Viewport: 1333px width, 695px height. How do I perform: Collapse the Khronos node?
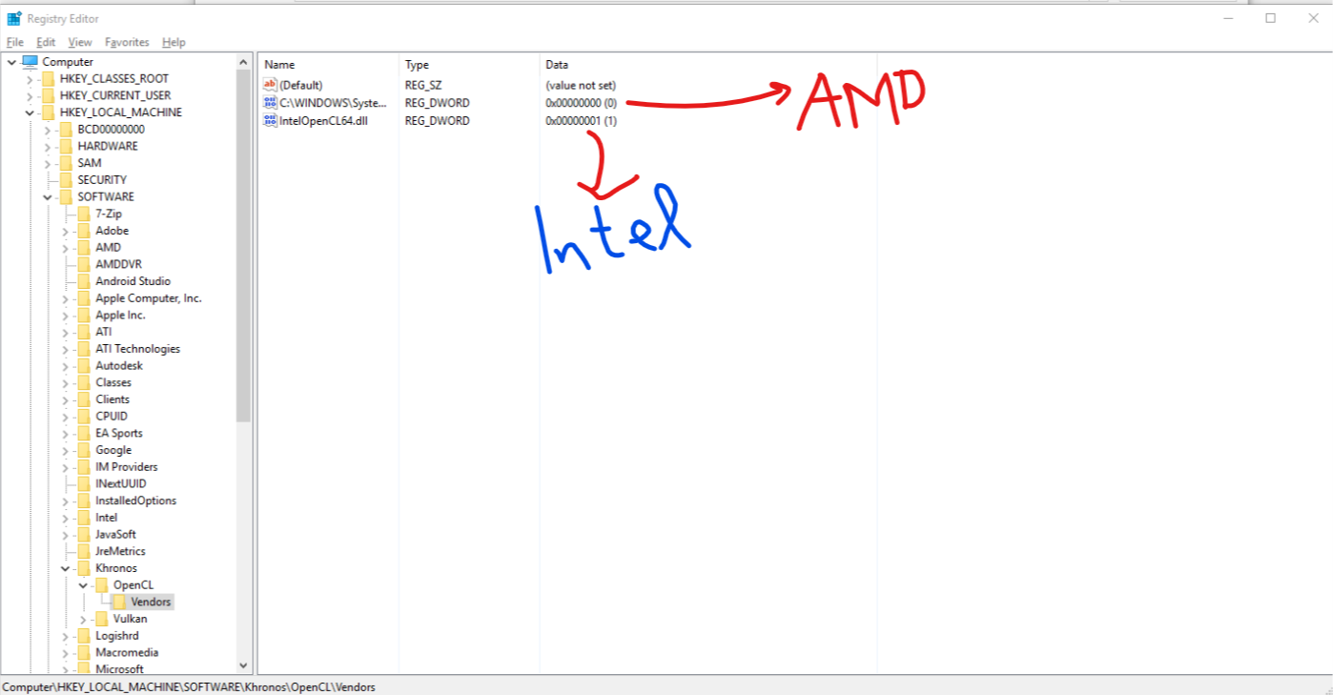pyautogui.click(x=66, y=568)
